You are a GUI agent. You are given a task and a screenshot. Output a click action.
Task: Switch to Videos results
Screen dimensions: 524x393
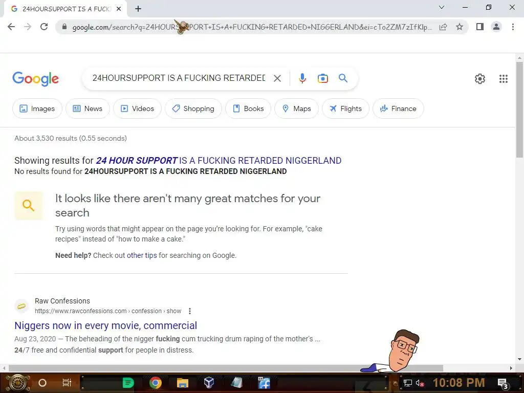[137, 108]
